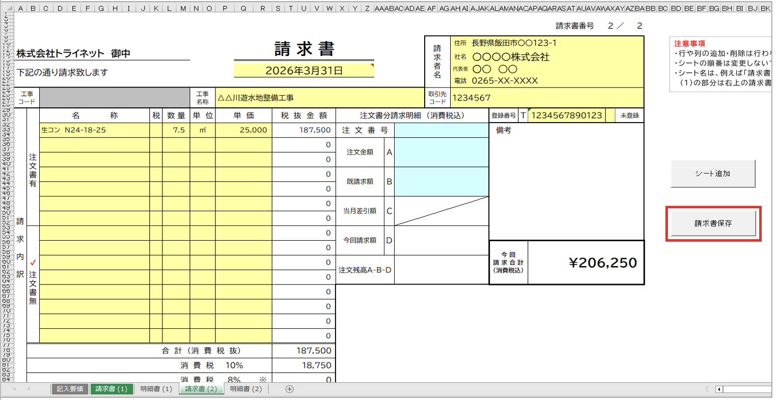Select the blue 注文番号 input cell

pos(441,130)
